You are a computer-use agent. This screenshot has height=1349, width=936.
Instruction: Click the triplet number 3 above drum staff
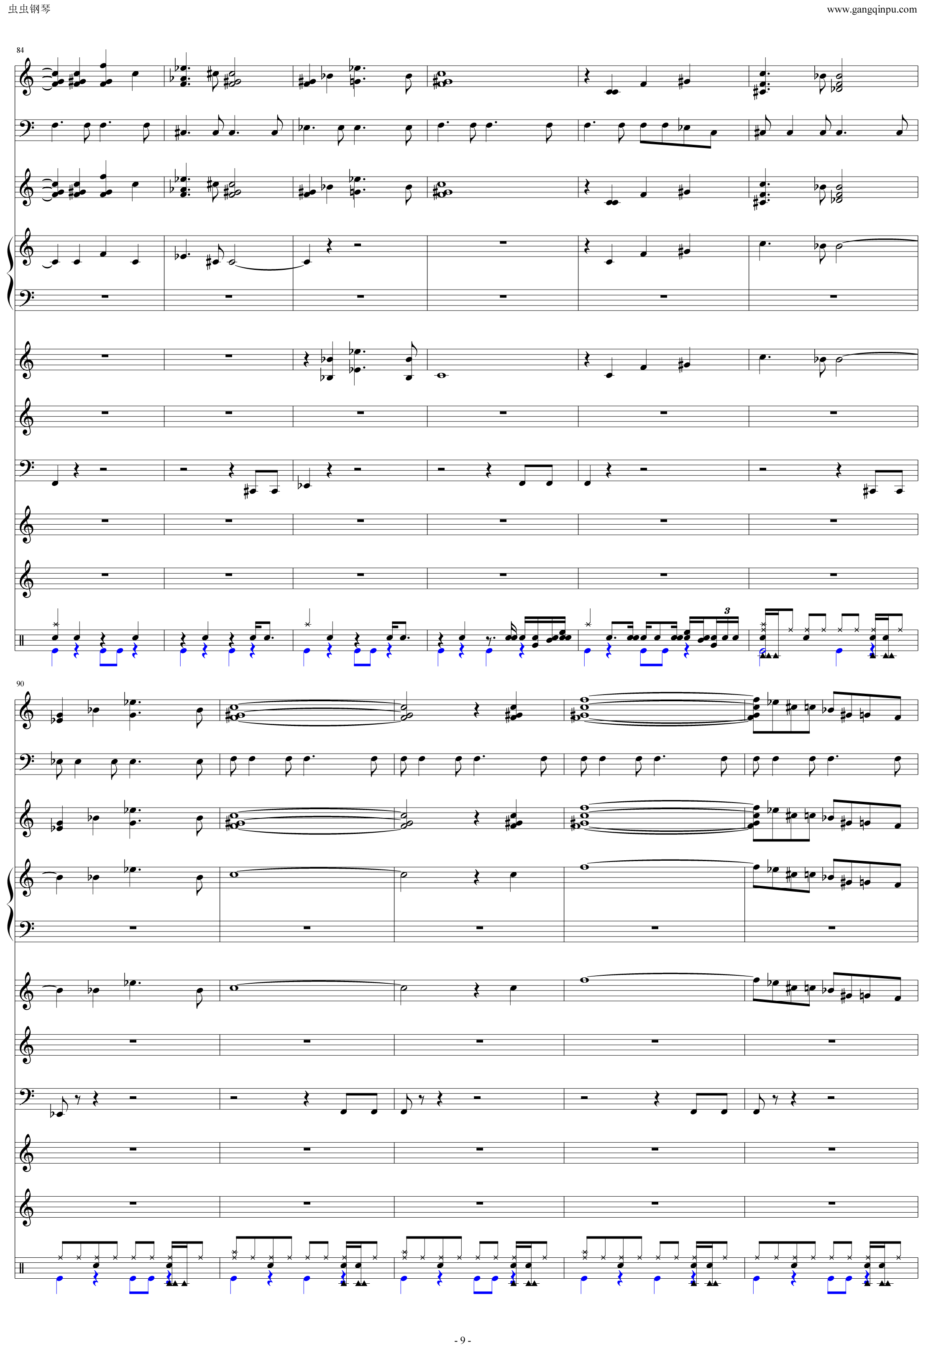pyautogui.click(x=726, y=611)
